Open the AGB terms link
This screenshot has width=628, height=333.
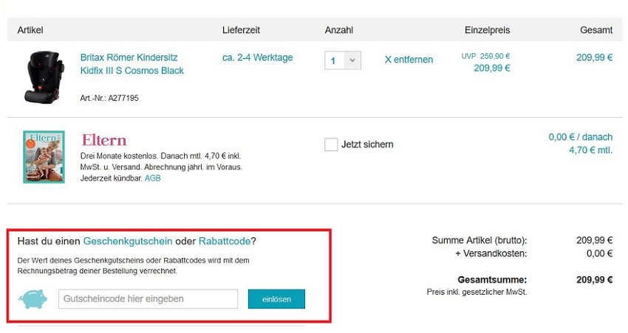153,178
